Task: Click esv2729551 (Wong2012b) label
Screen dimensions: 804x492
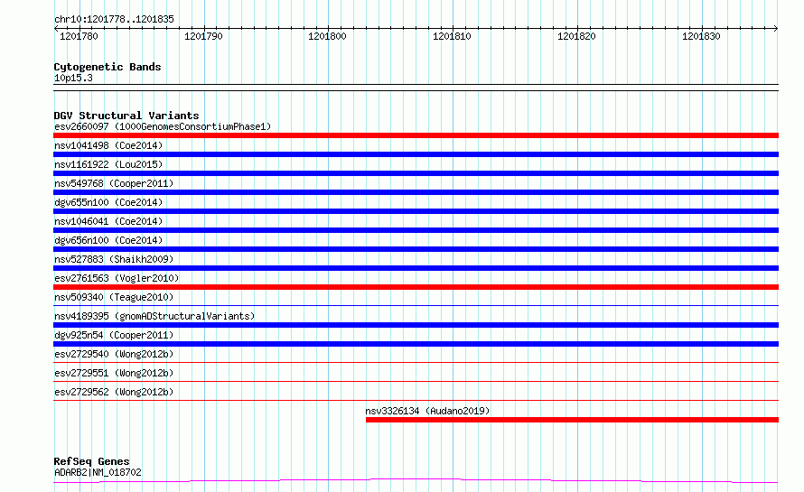Action: (x=114, y=373)
